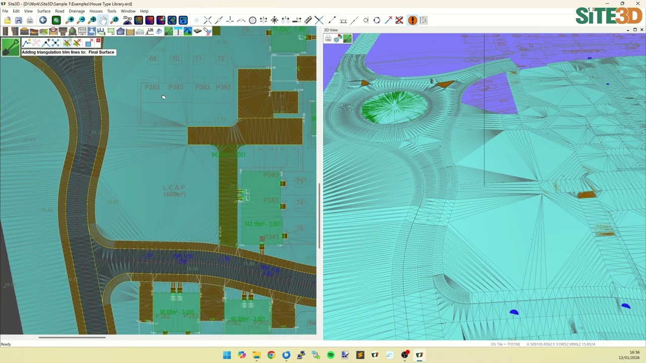Toggle the 2D/3D view icon
The width and height of the screenshot is (646, 363).
pos(127,20)
